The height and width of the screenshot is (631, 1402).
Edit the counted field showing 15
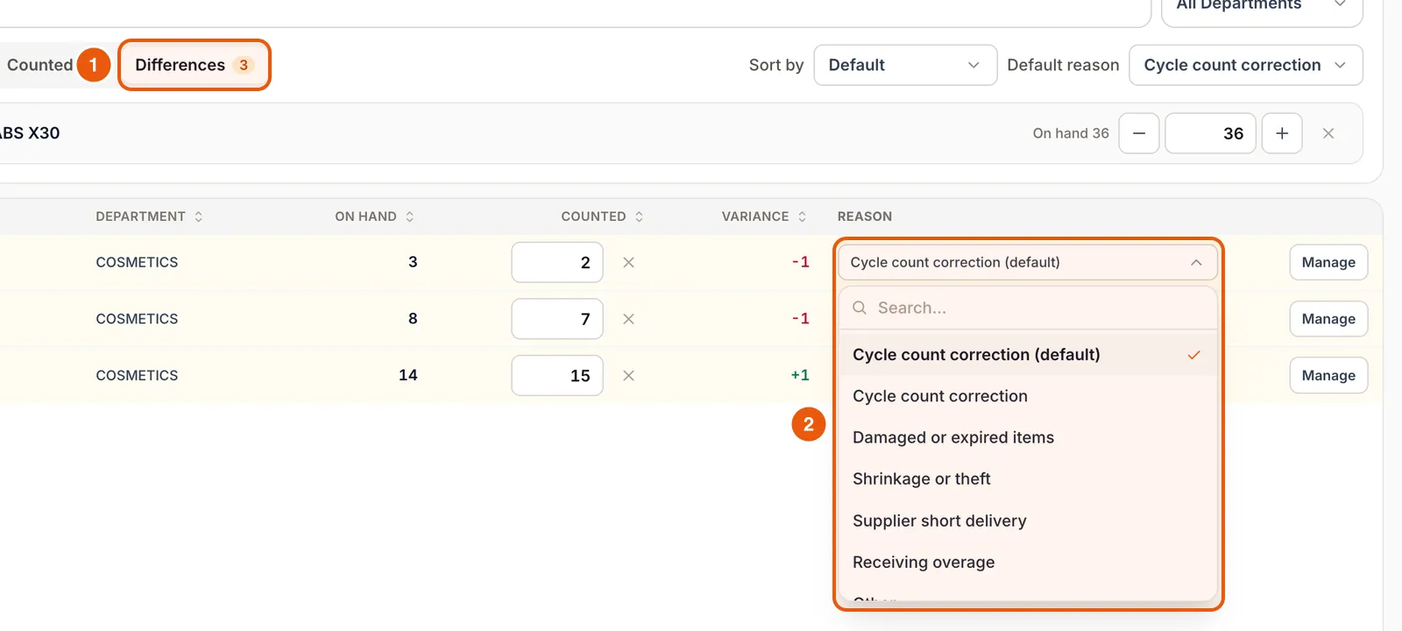tap(557, 375)
